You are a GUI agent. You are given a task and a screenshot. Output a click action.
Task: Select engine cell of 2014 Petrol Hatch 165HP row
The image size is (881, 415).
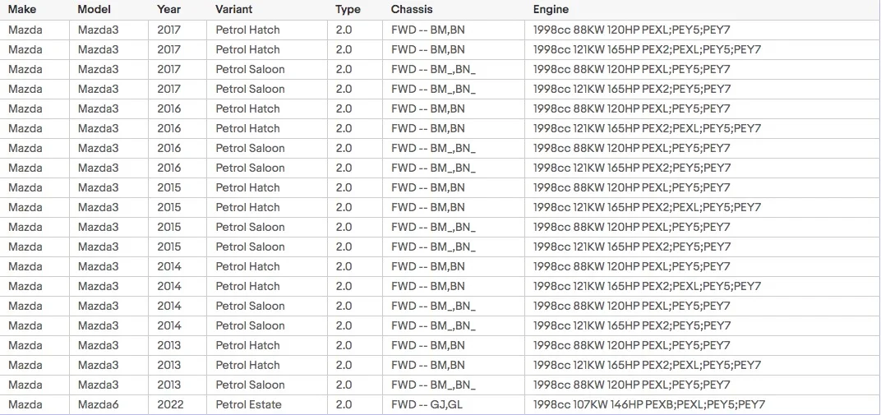tap(703, 287)
